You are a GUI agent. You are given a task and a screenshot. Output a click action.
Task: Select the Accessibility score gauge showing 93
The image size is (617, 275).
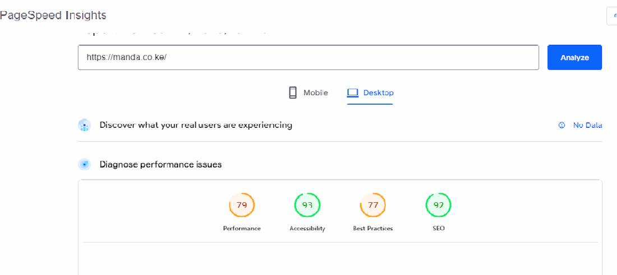click(307, 205)
